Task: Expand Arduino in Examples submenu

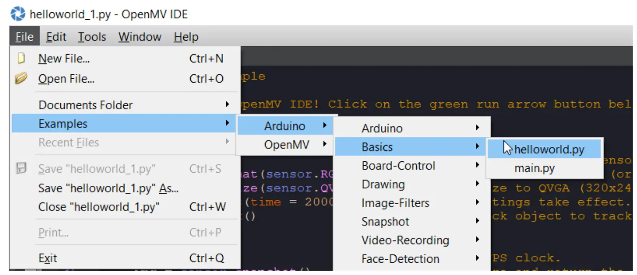Action: (x=286, y=126)
